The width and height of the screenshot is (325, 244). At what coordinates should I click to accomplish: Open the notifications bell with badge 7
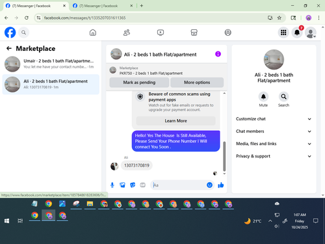297,33
